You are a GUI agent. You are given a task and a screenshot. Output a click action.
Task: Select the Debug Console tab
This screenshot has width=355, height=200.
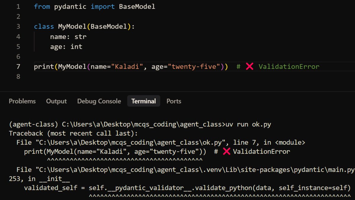[99, 101]
